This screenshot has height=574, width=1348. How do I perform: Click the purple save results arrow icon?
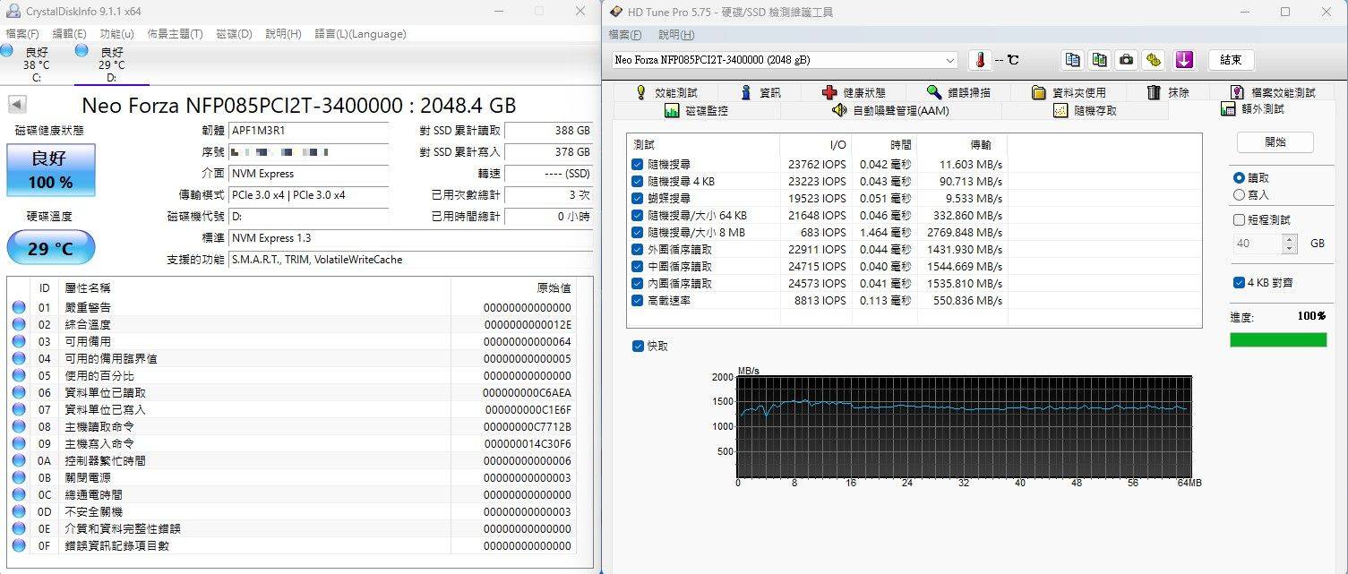[1184, 59]
